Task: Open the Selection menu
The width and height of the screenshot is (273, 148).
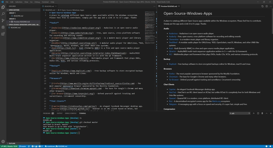Action: tap(19, 2)
